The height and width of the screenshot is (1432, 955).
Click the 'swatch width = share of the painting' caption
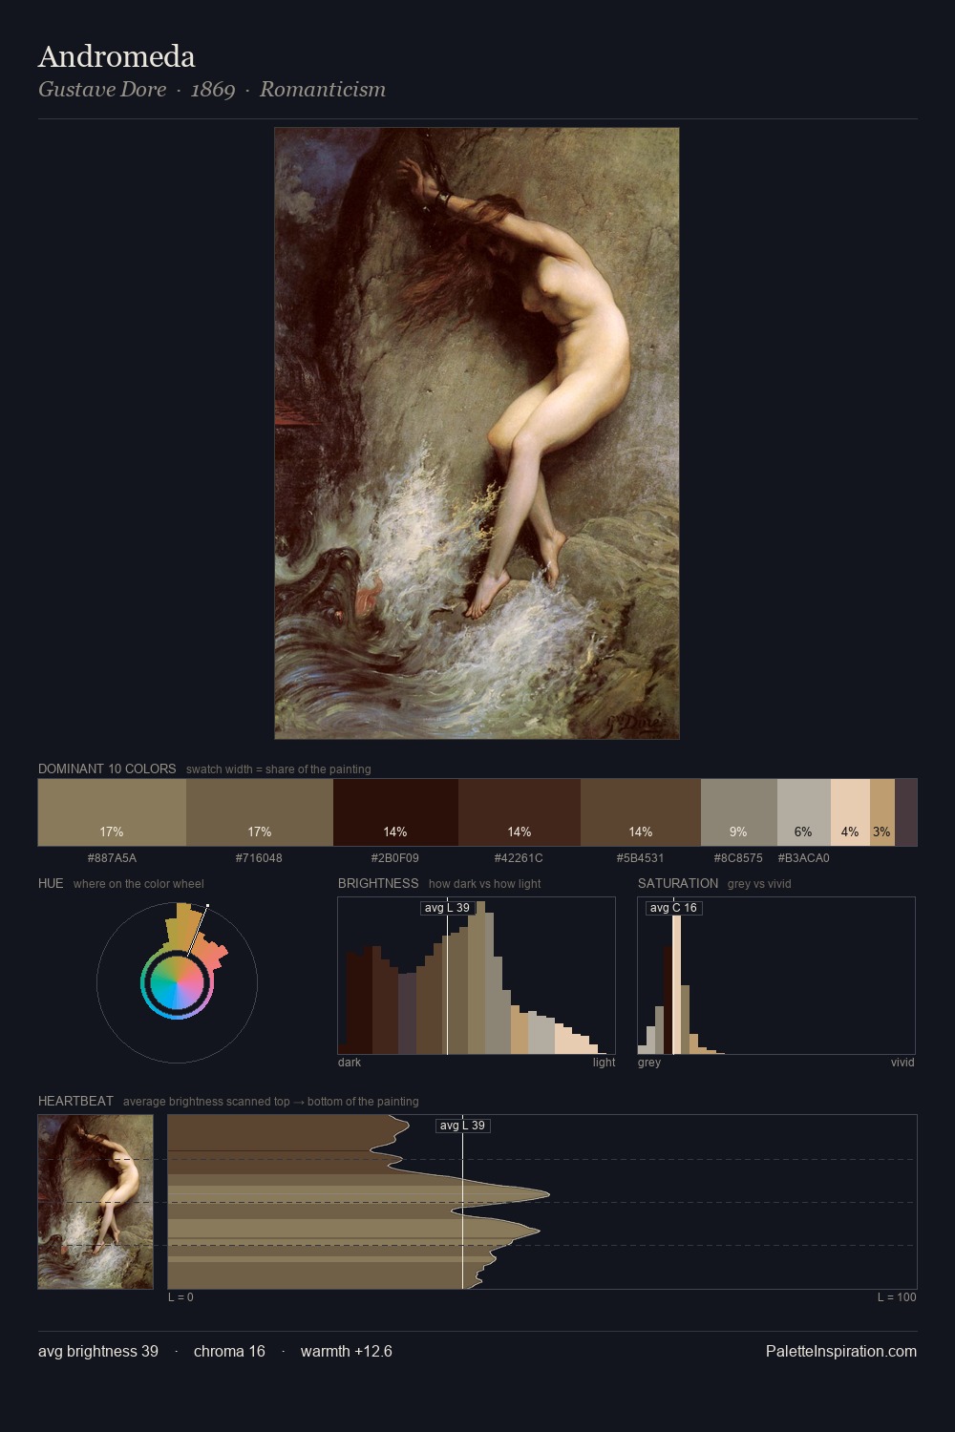[279, 769]
